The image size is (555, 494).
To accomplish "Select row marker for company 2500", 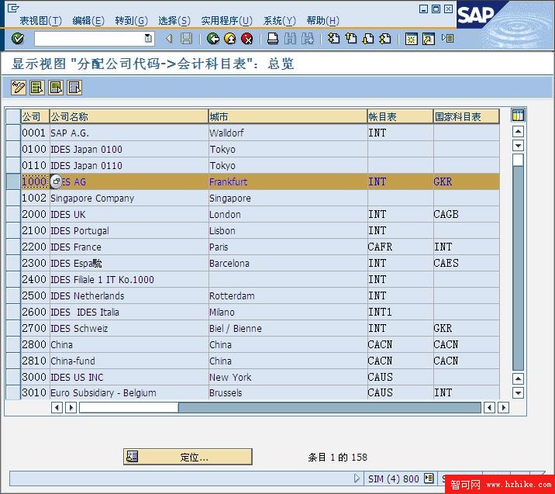I will (x=13, y=295).
